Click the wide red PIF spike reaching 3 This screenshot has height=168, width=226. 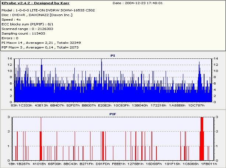tap(202, 139)
